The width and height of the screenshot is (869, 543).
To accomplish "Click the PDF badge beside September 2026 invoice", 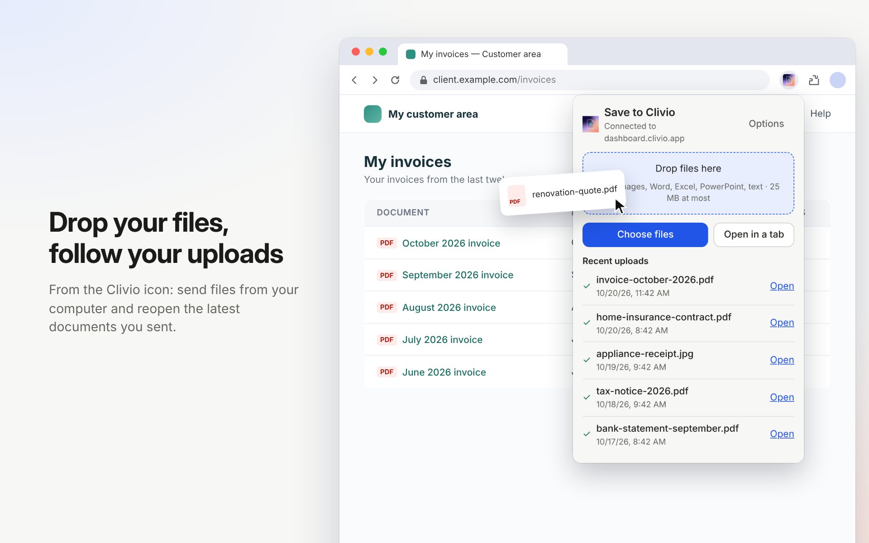I will (x=387, y=275).
